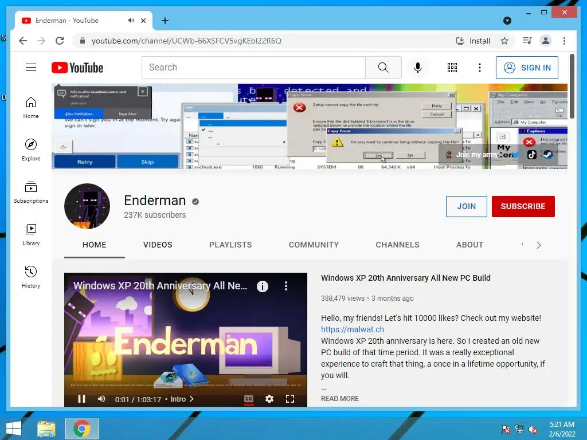
Task: Toggle closed captions on the video
Action: pos(249,399)
